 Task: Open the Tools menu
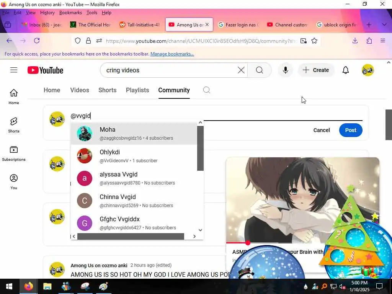tap(92, 13)
